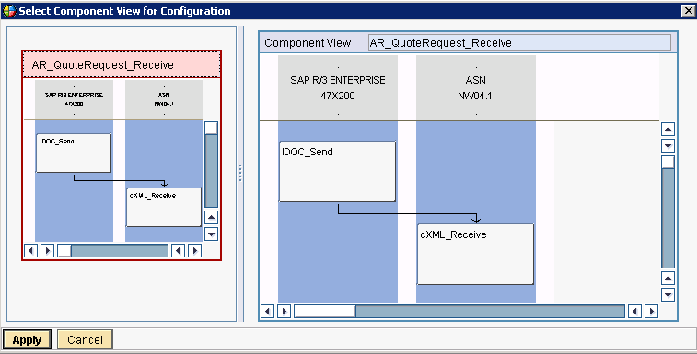Select the AR_QuoteRequest_Receive thumbnail header

click(x=122, y=65)
